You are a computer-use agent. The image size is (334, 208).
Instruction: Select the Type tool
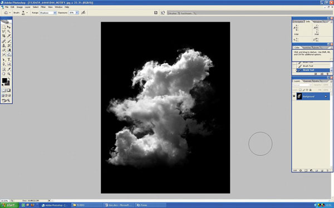tap(9, 60)
